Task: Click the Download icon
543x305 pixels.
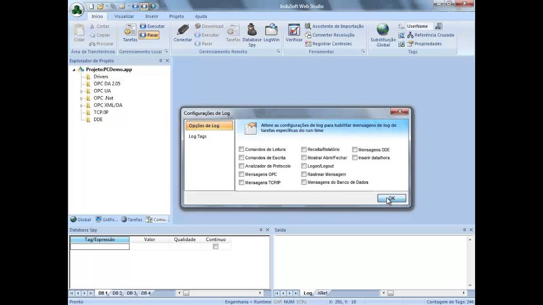Action: click(198, 26)
